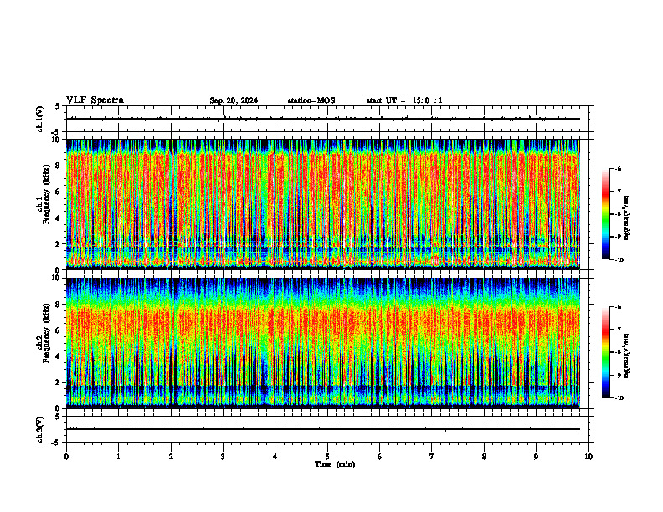The width and height of the screenshot is (663, 512).
Task: Click the "3" time axis tick label
Action: click(x=223, y=457)
